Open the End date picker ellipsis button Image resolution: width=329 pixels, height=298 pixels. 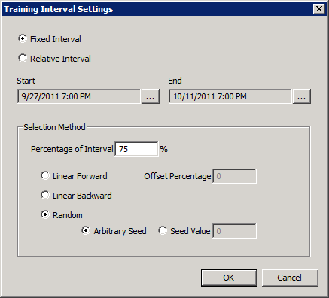[x=302, y=96]
